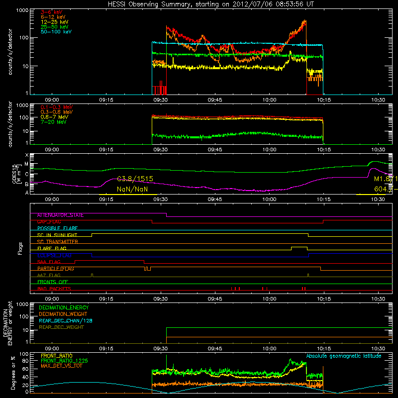The height and width of the screenshot is (398, 398).
Task: Select the 604.7 annotation under M1.8
Action: 386,189
